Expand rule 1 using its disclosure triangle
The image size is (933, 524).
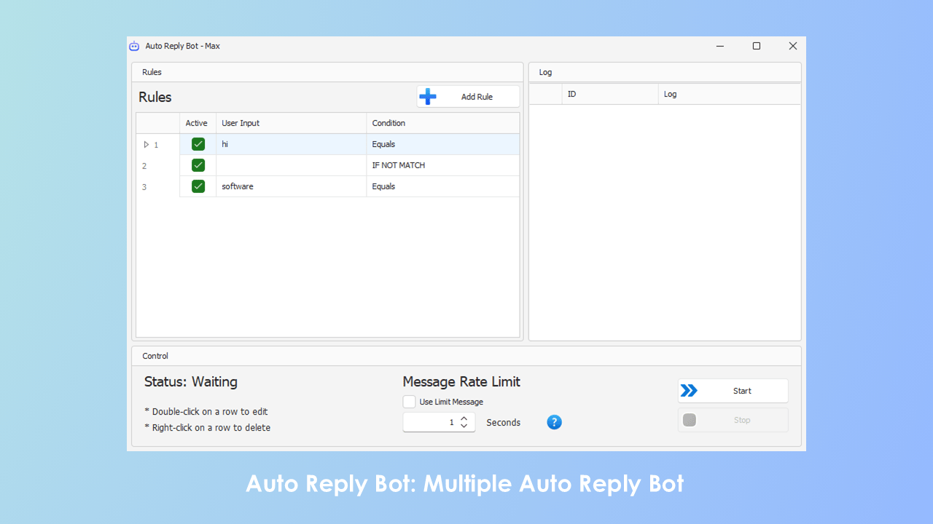[146, 144]
